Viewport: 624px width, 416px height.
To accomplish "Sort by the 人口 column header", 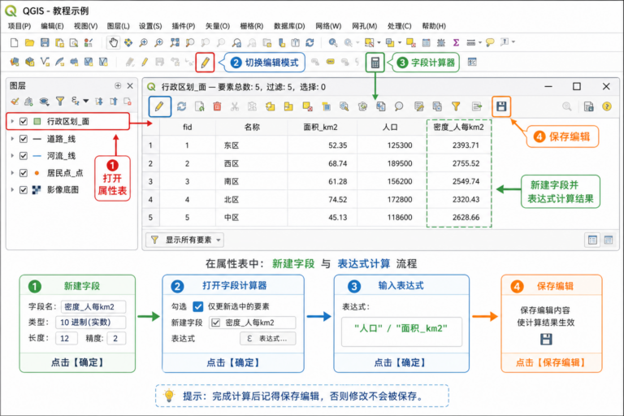I will coord(390,128).
